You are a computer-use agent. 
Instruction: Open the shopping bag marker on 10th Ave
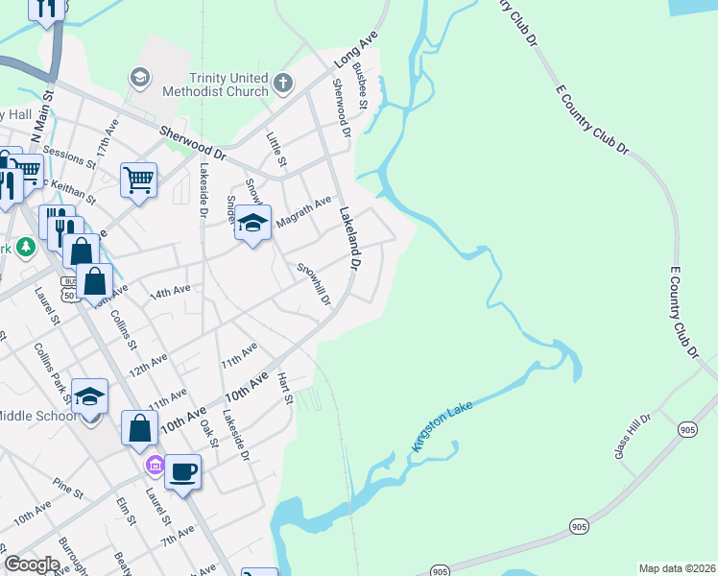tap(139, 431)
